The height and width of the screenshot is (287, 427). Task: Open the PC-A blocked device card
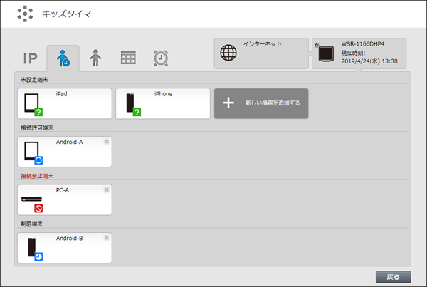pyautogui.click(x=65, y=200)
